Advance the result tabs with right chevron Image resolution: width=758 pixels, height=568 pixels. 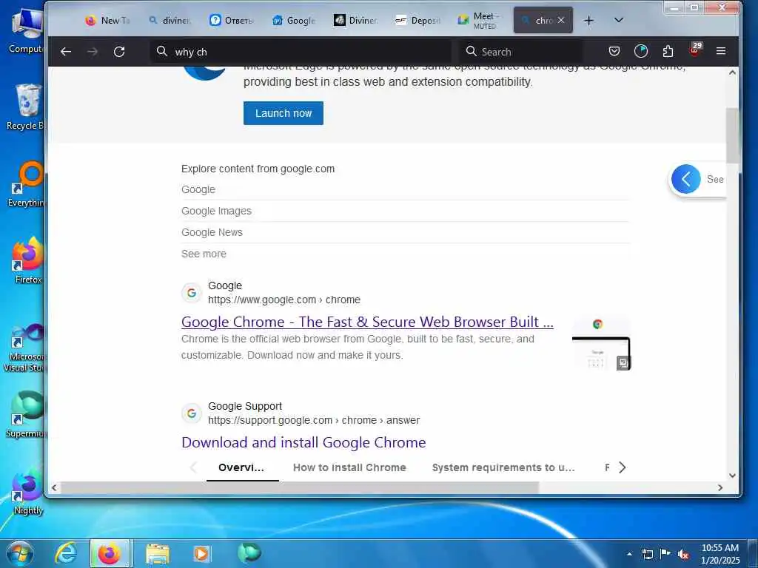click(x=622, y=467)
